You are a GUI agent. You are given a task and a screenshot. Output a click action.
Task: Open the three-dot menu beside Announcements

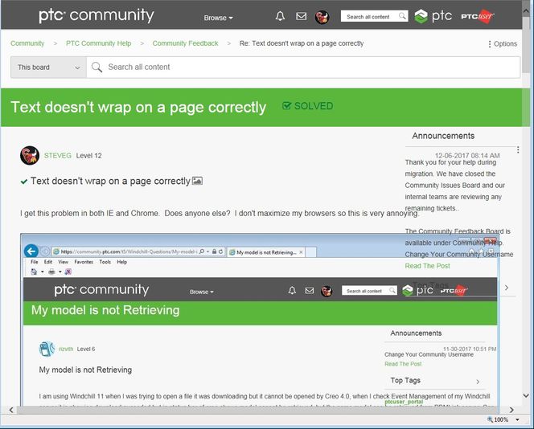point(518,149)
